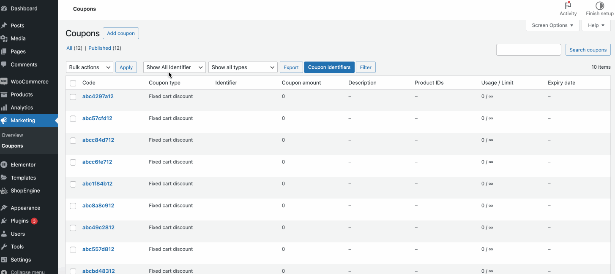Click the Tools wrench icon
Viewport: 615px width, 274px height.
coord(4,247)
